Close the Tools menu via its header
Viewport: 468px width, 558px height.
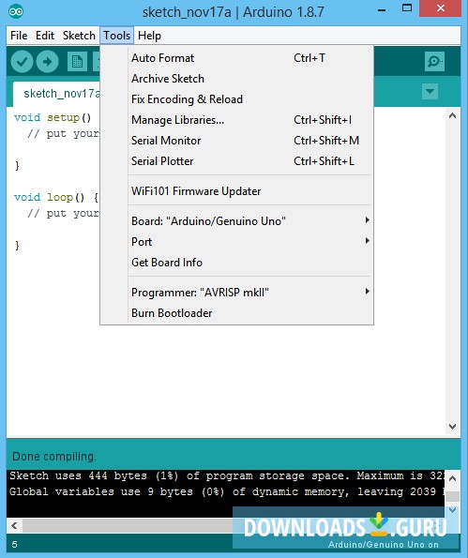click(x=116, y=36)
